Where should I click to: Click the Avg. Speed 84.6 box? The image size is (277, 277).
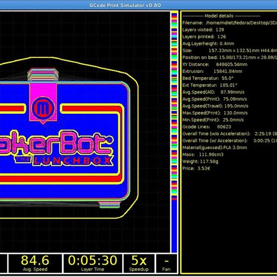(x=35, y=264)
